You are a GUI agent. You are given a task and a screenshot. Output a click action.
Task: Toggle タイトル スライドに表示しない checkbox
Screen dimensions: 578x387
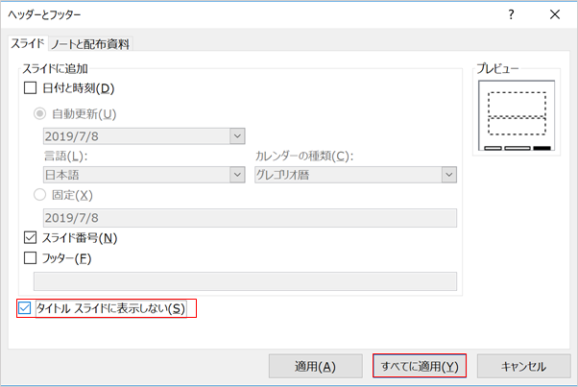(x=25, y=308)
